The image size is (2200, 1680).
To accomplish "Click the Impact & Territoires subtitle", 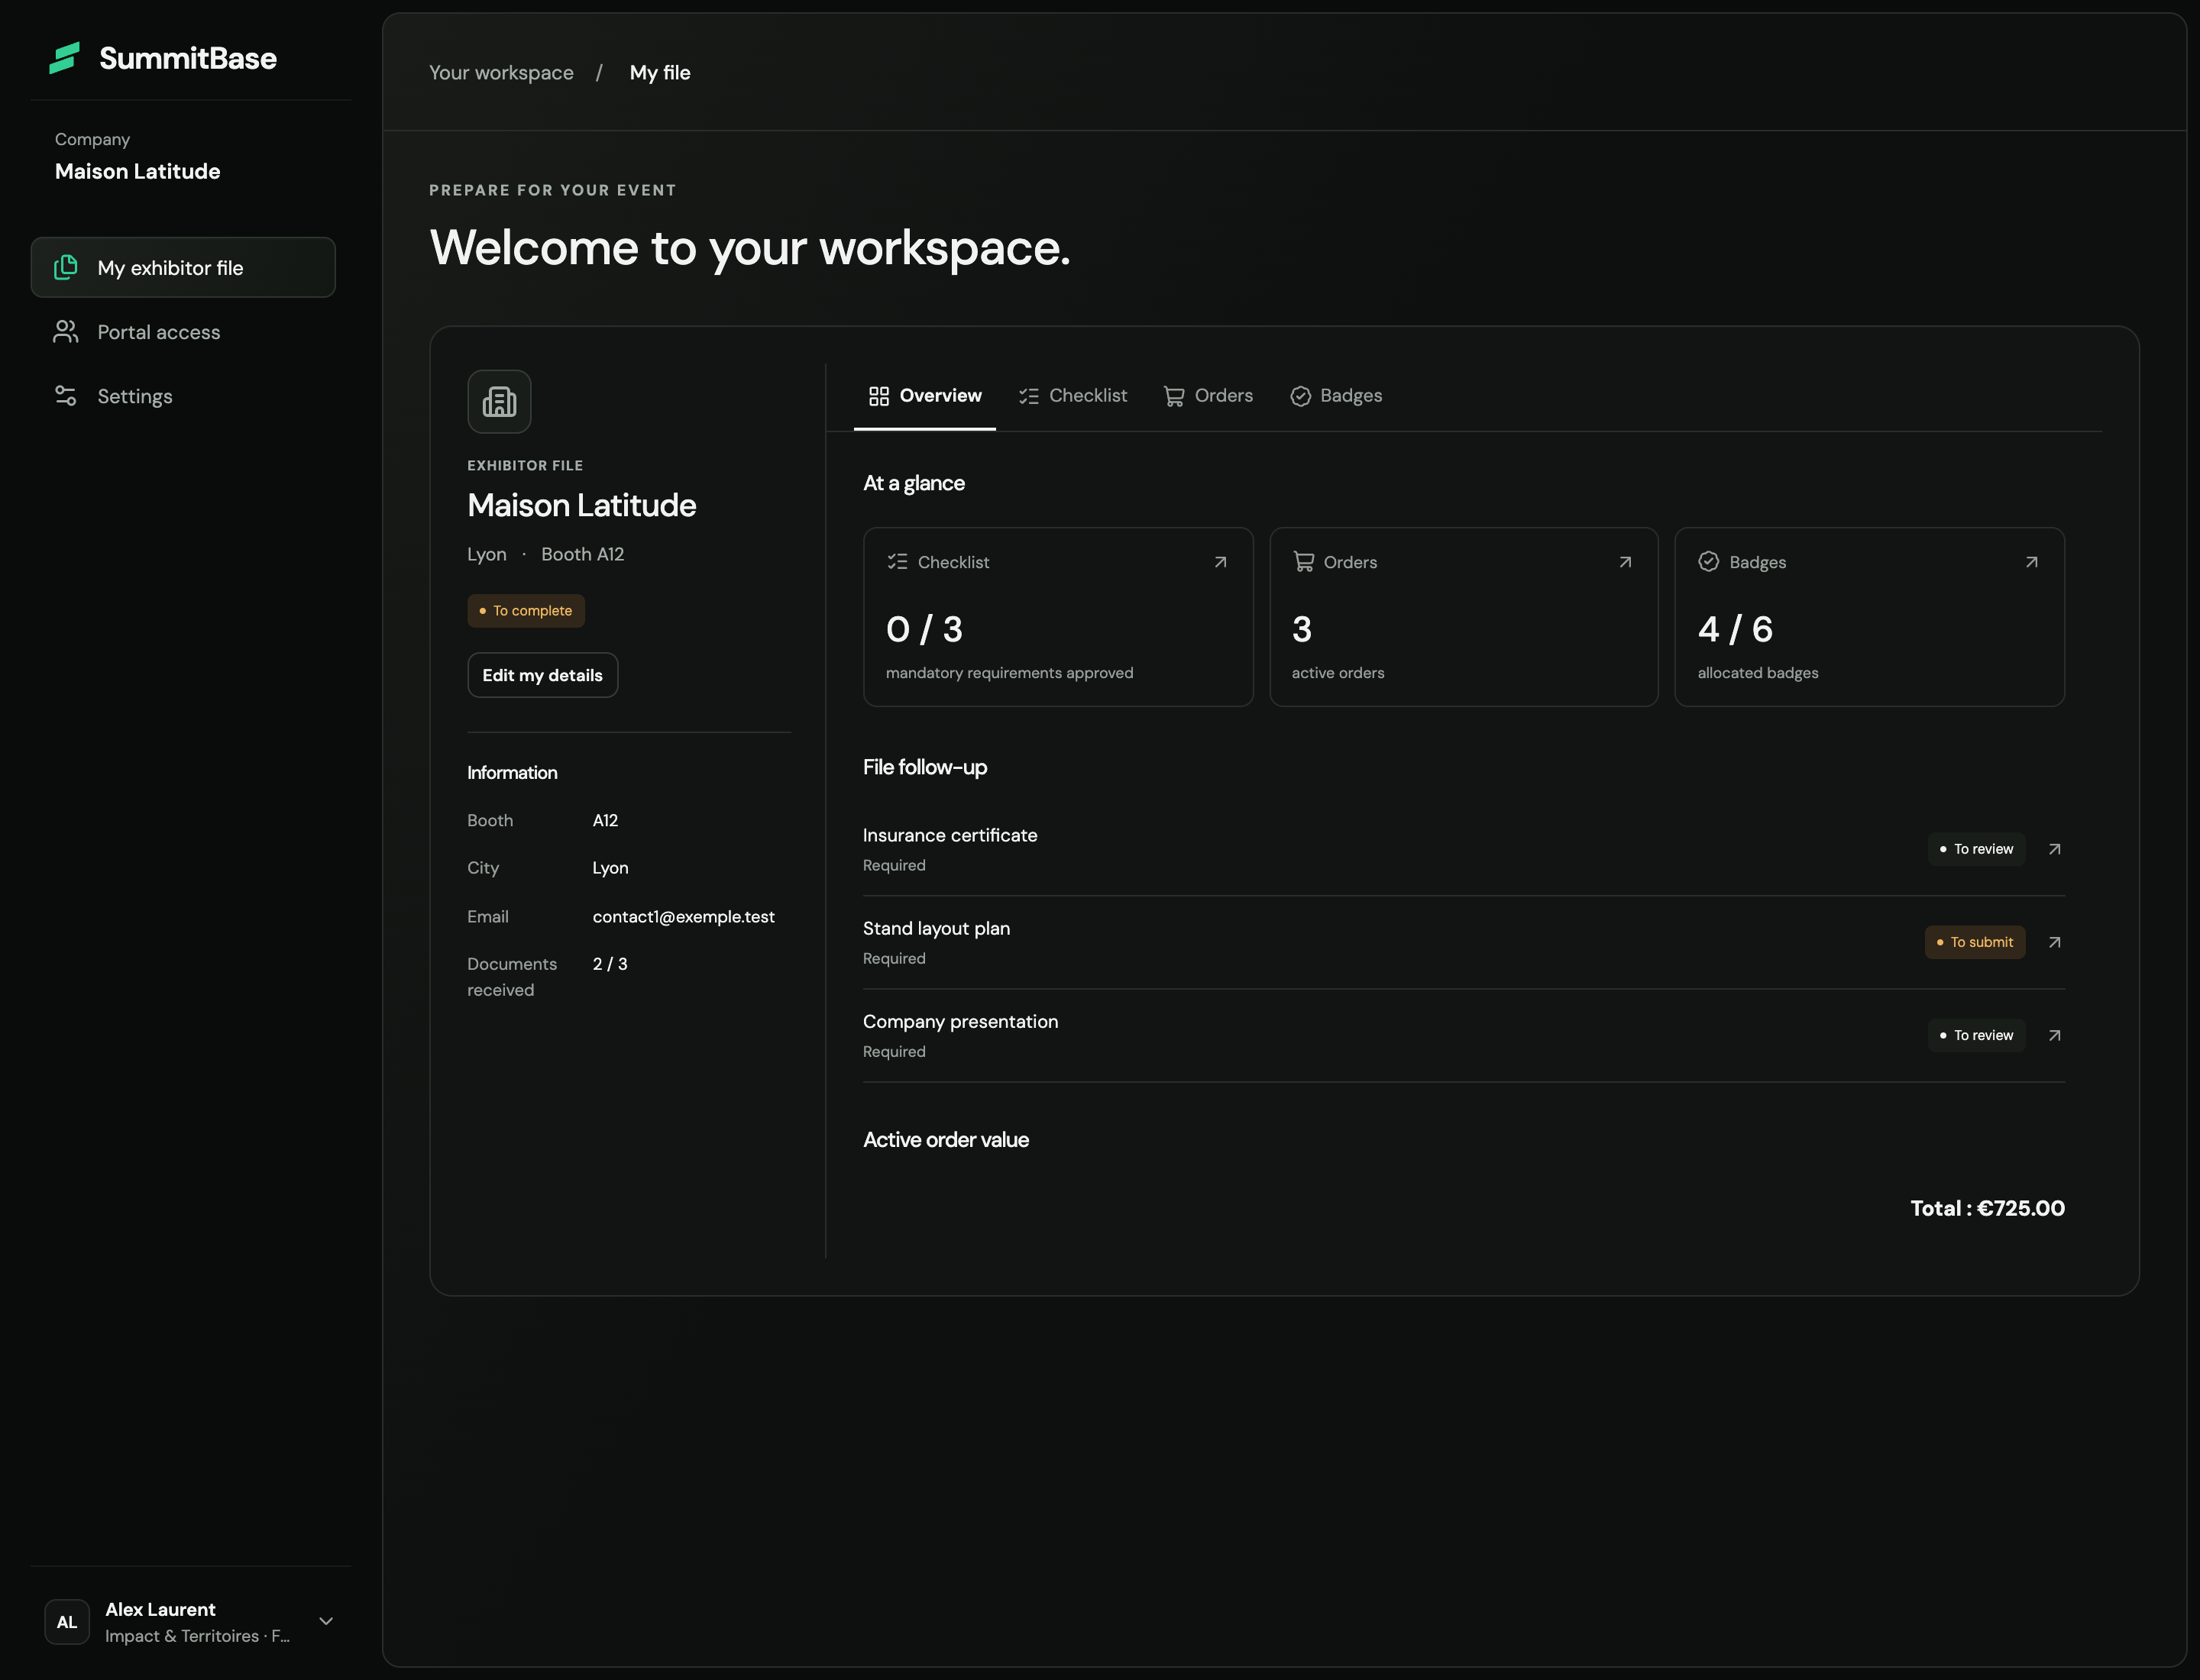I will [x=197, y=1636].
